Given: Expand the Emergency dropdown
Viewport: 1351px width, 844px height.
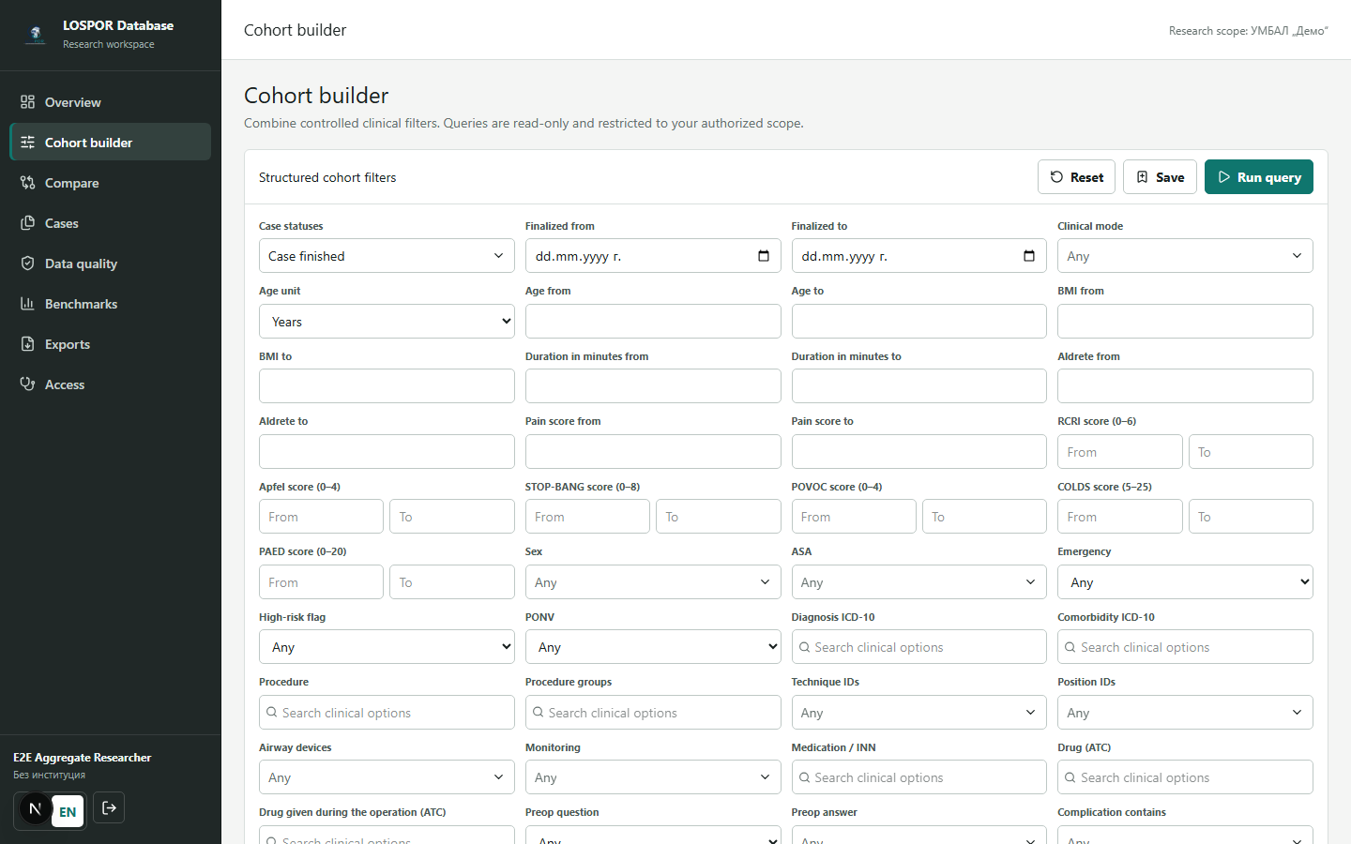Looking at the screenshot, I should [x=1185, y=582].
